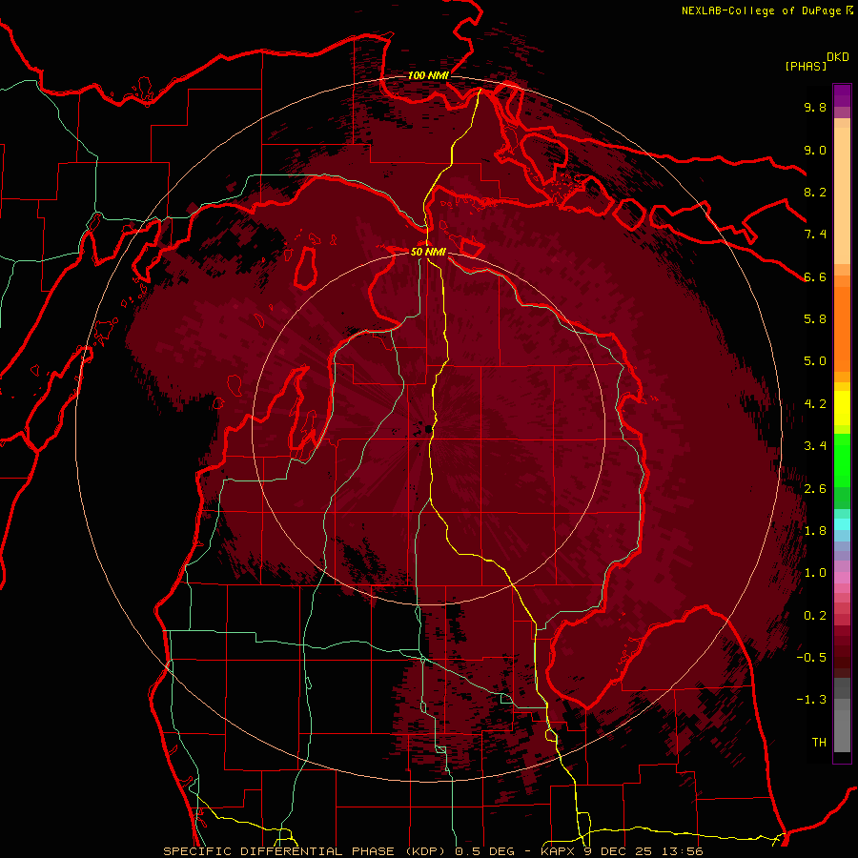Click the [PHAS] colorbar unit label
The height and width of the screenshot is (858, 858).
(x=806, y=66)
